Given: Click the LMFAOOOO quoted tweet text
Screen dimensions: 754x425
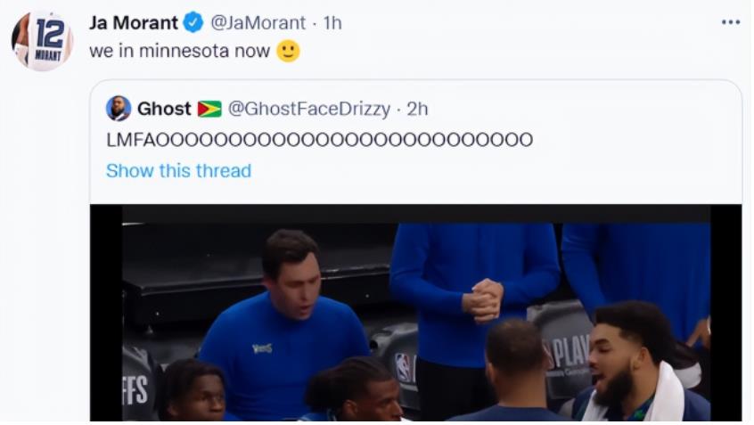Looking at the screenshot, I should [319, 140].
